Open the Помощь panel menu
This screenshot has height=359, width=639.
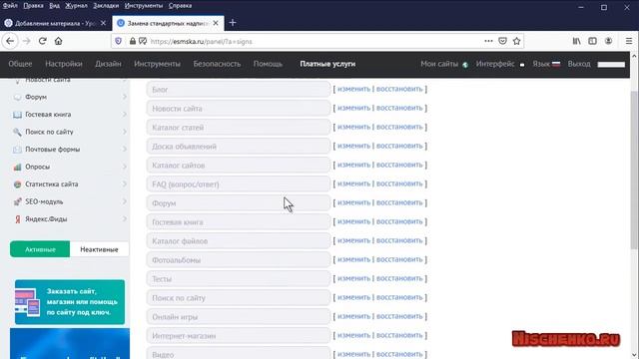point(268,64)
